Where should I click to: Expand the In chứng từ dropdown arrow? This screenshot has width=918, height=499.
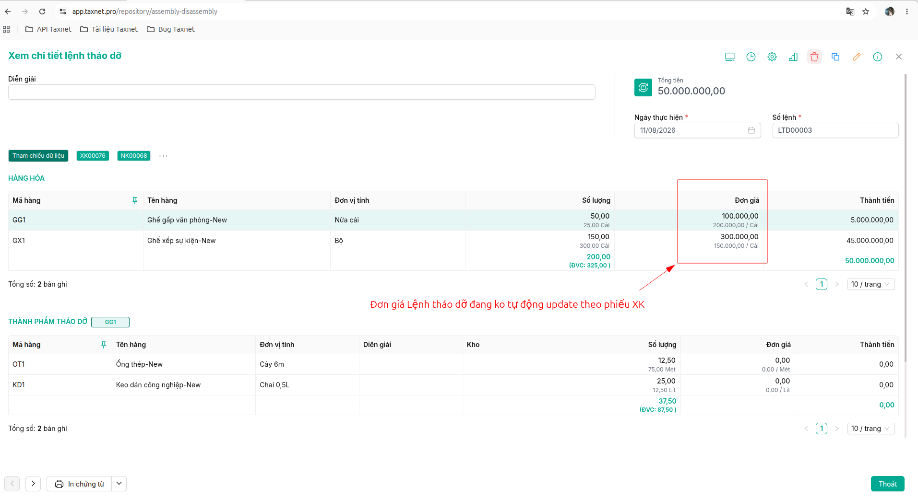tap(119, 484)
